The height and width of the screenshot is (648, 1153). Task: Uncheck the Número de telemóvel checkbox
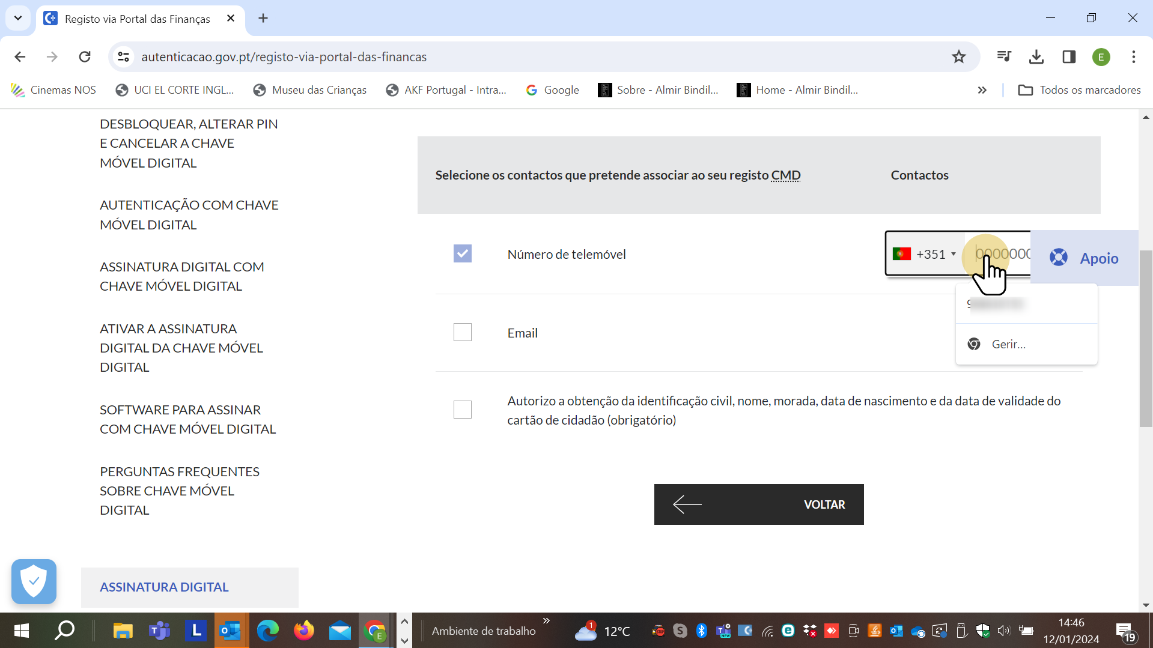[462, 254]
